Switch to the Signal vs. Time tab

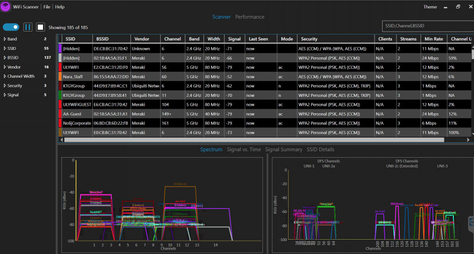point(244,149)
